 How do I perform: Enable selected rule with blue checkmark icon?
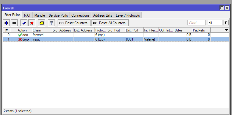pyautogui.click(x=24, y=23)
